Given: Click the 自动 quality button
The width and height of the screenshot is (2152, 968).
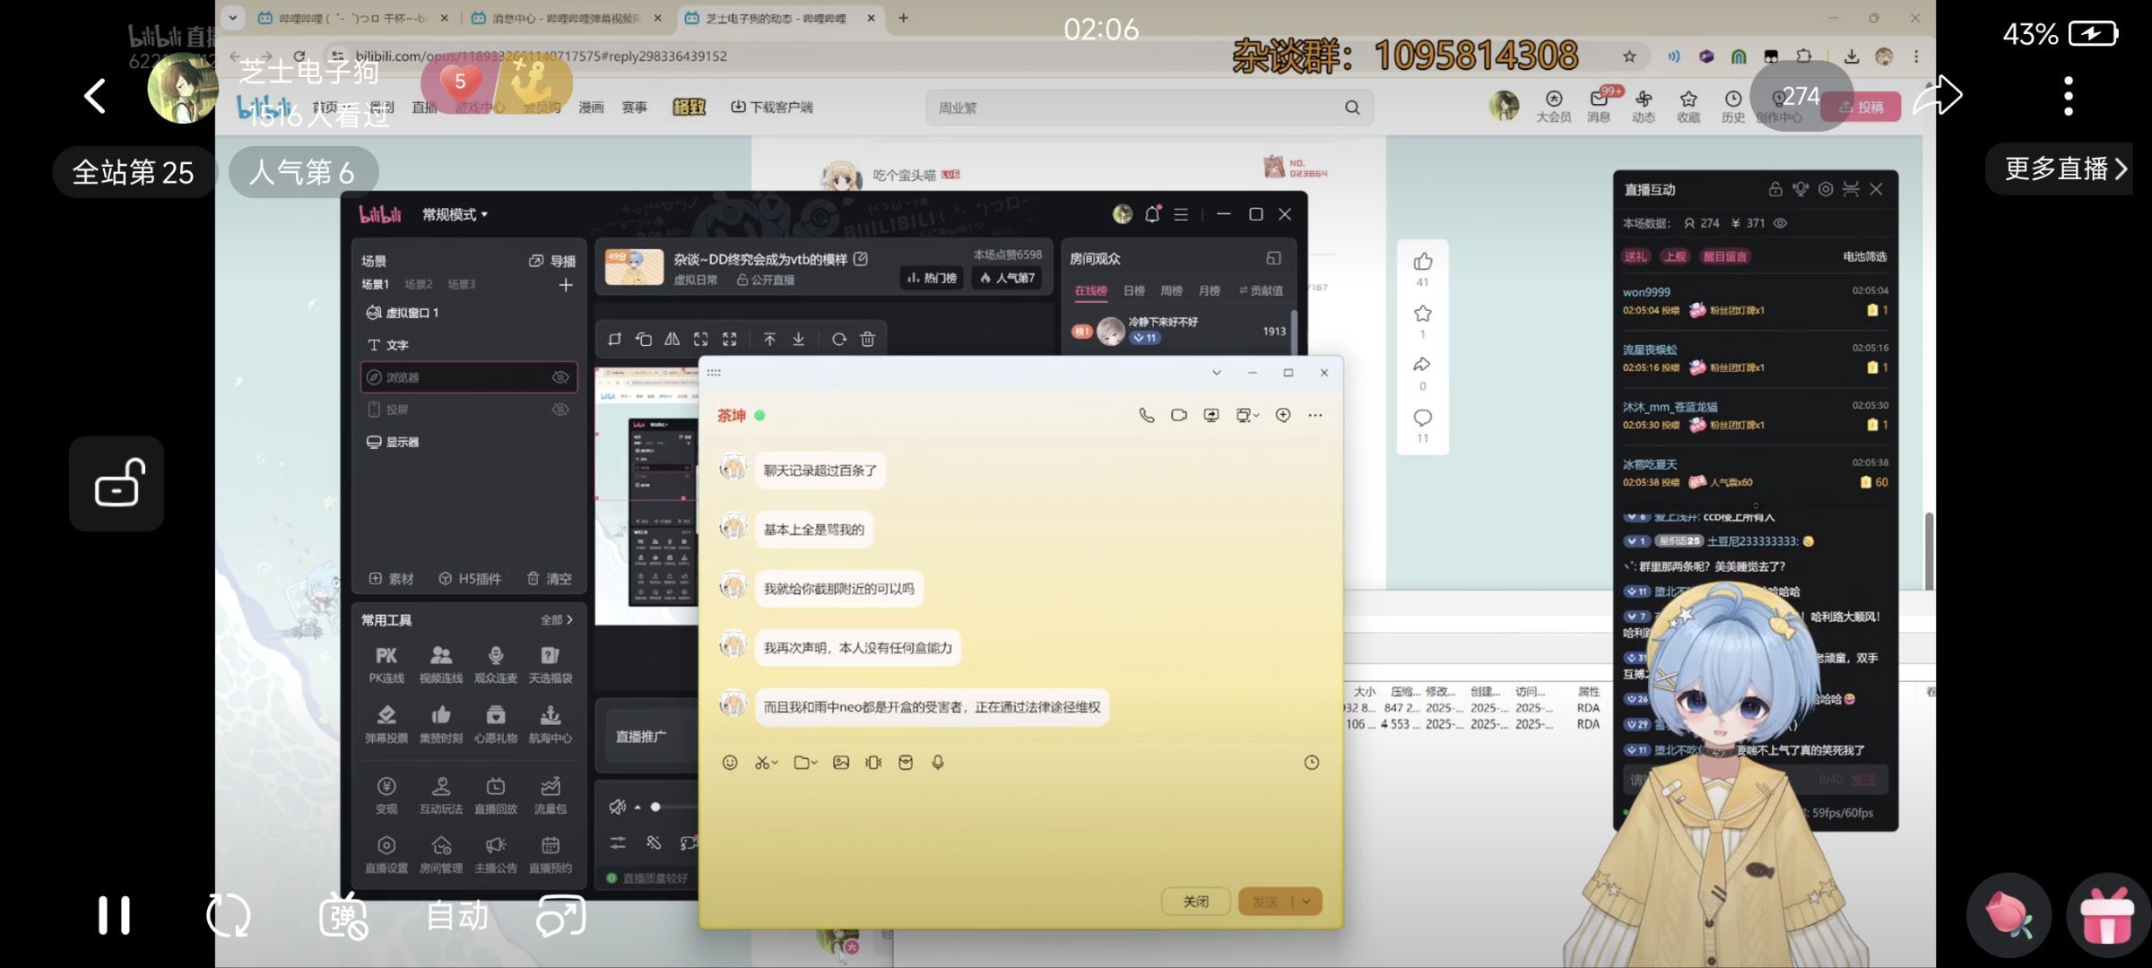Looking at the screenshot, I should point(456,915).
